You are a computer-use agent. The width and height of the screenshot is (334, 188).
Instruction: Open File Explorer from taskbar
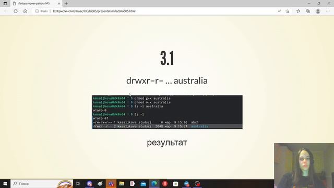click(122, 183)
